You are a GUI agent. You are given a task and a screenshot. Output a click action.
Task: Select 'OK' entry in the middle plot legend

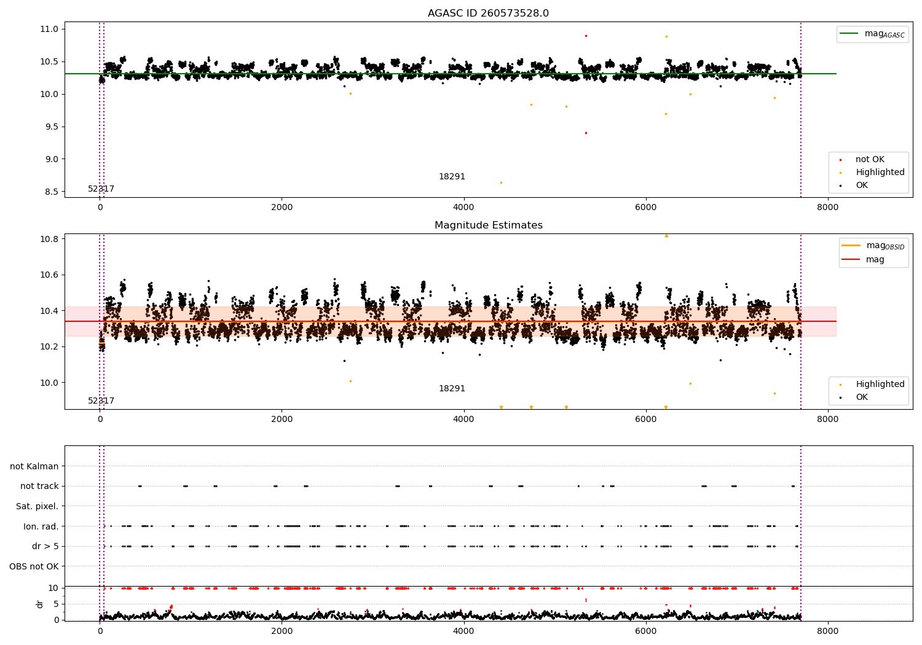click(x=862, y=397)
